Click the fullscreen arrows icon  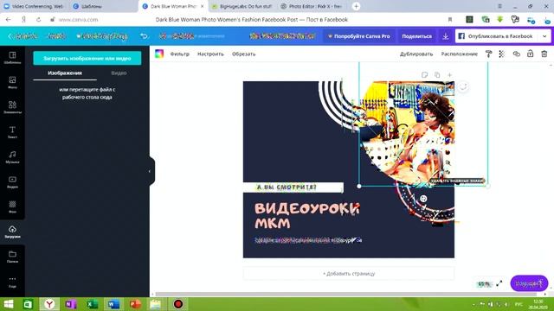pos(499,283)
